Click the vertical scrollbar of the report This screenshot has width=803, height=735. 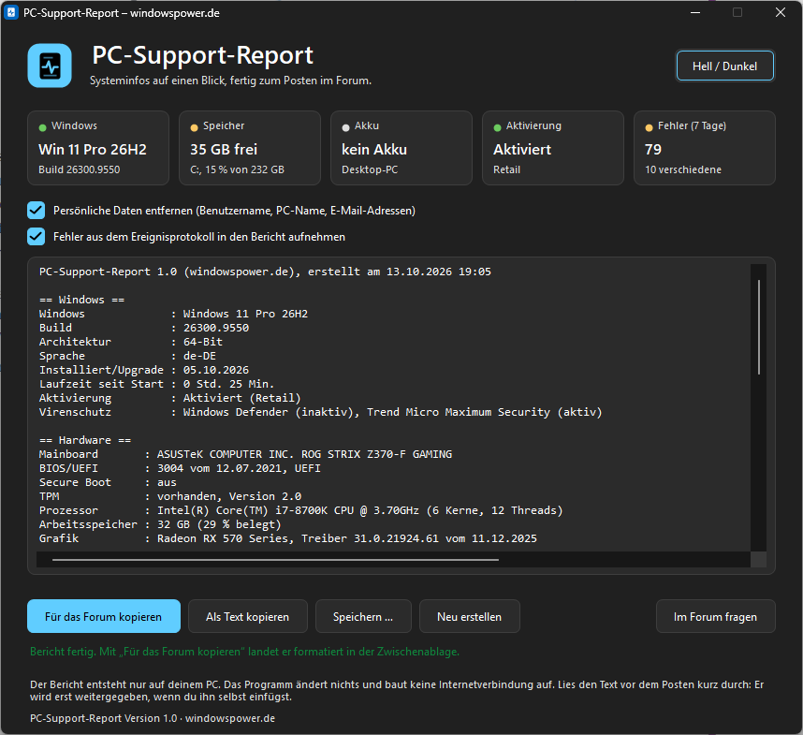pyautogui.click(x=758, y=327)
